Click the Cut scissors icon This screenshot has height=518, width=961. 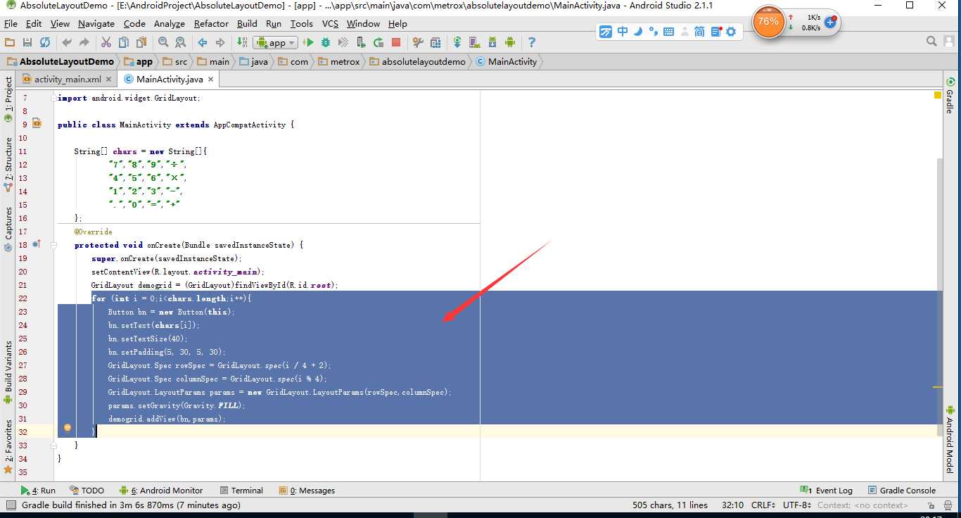[x=107, y=42]
